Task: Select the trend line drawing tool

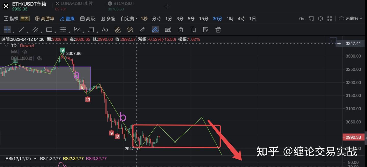Action: point(21,30)
